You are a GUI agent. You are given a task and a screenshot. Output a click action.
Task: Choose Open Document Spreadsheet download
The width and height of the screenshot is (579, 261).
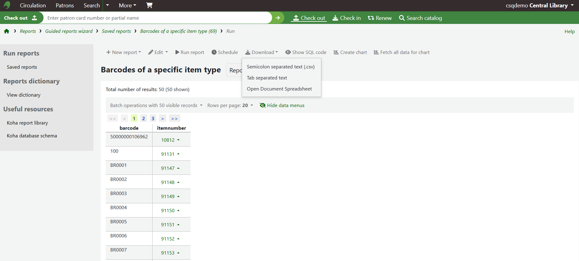[x=279, y=89]
